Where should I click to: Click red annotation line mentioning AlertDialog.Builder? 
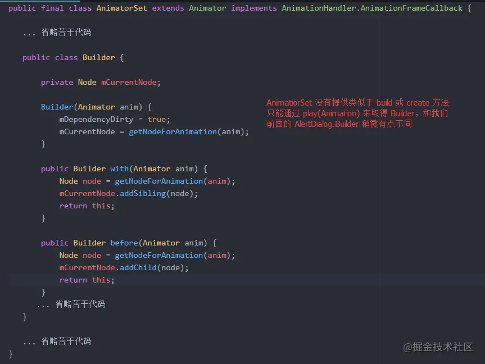click(x=339, y=124)
